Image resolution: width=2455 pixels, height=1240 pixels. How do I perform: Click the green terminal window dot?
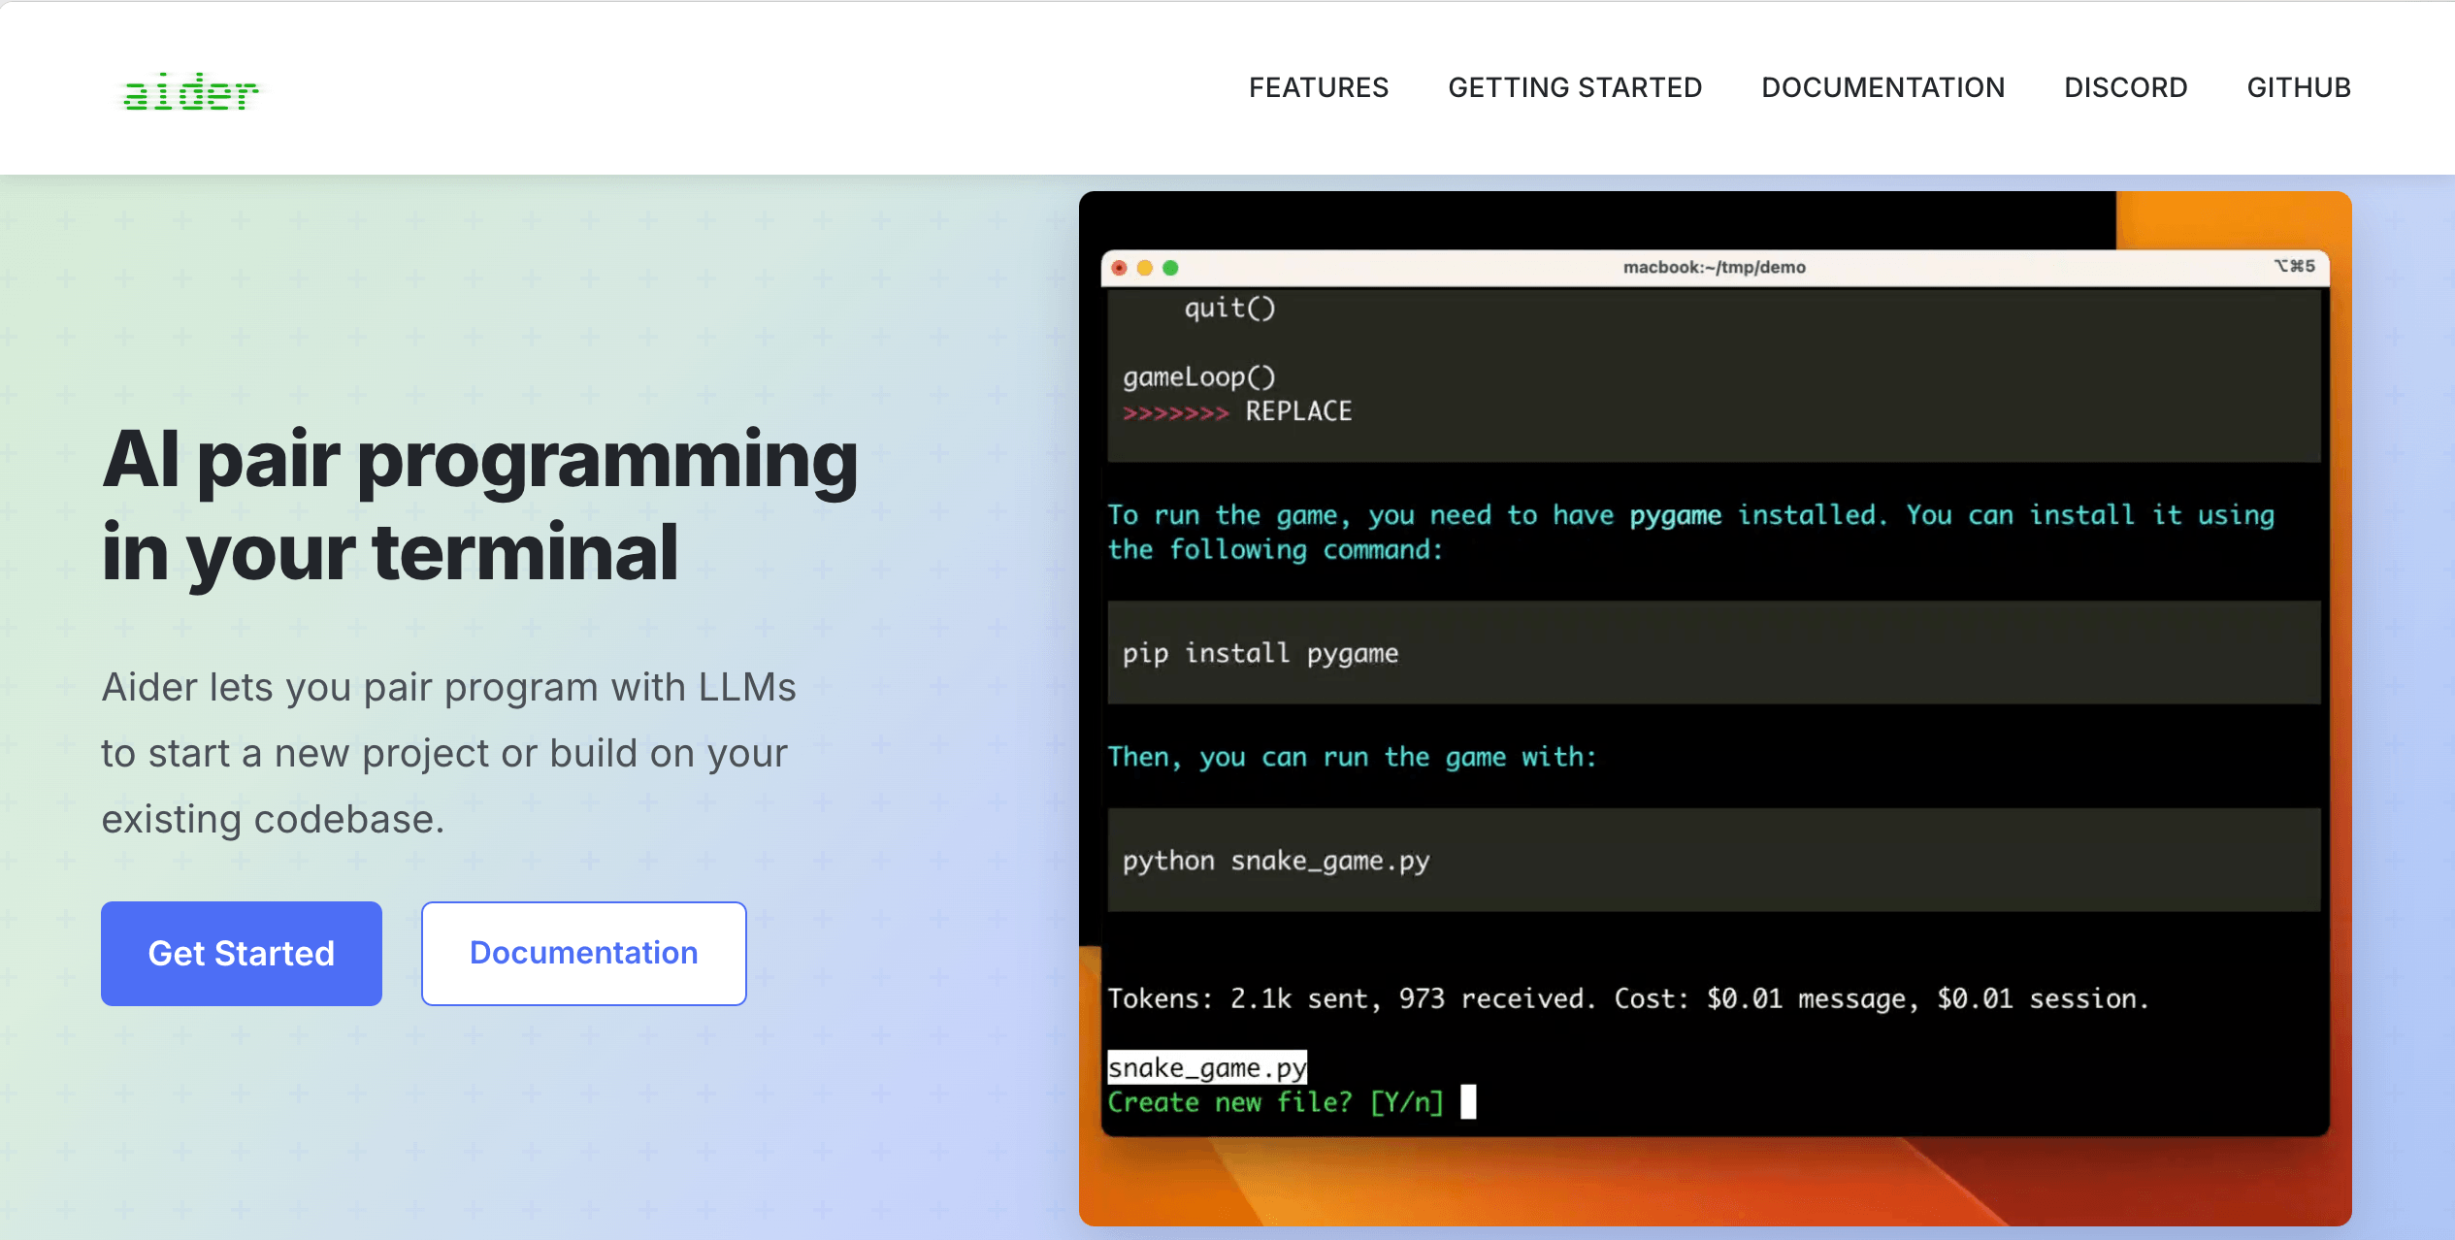(x=1170, y=268)
